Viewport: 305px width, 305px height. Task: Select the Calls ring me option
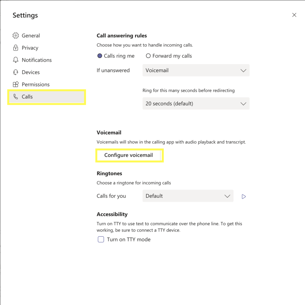click(x=100, y=56)
